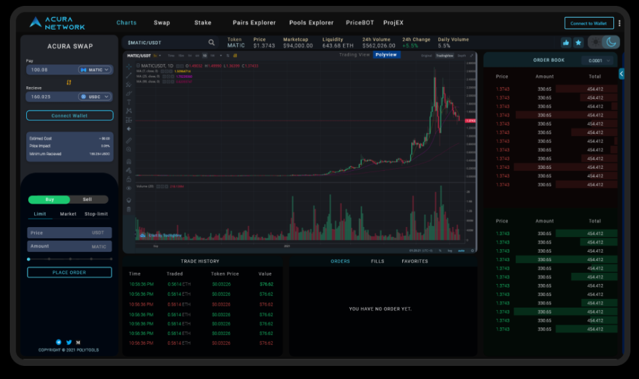Open the Twitter social icon

pos(69,342)
